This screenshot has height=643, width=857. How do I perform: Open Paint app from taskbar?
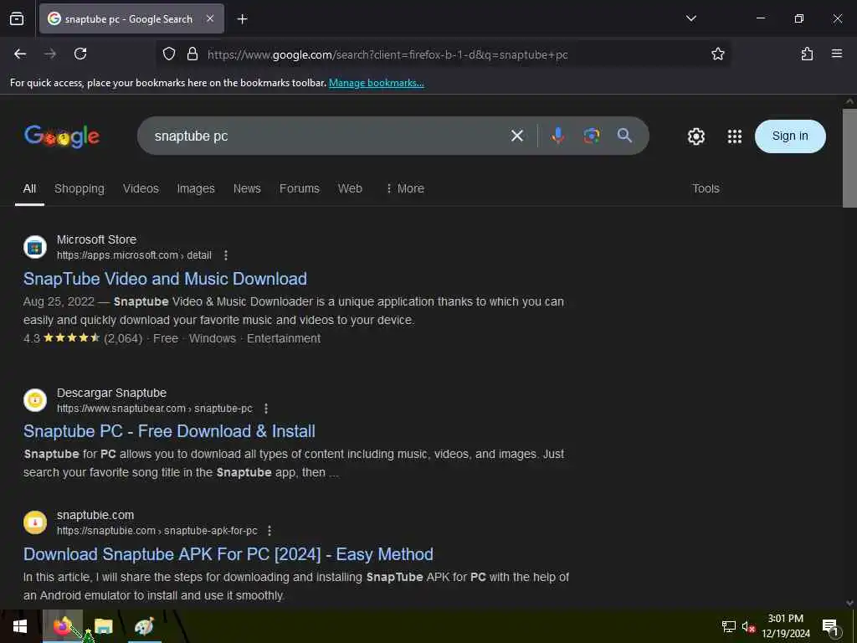pos(144,626)
